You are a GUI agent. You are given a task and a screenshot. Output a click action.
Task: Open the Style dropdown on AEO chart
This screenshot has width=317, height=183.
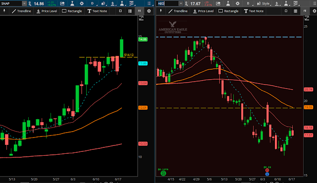[264, 3]
